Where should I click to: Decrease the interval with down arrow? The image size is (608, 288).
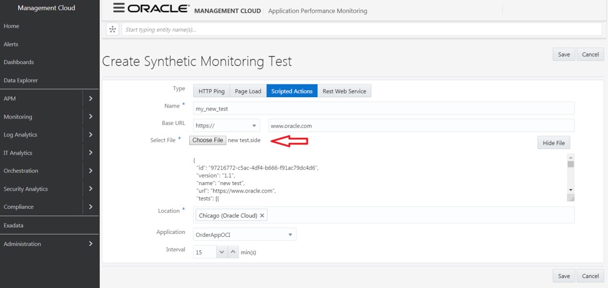click(x=221, y=252)
